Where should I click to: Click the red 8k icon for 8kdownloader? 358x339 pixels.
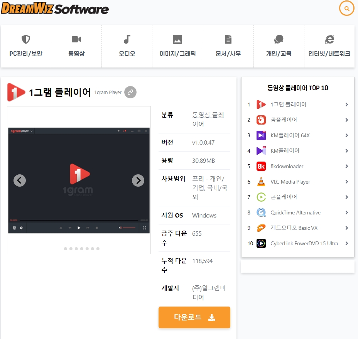(x=260, y=166)
